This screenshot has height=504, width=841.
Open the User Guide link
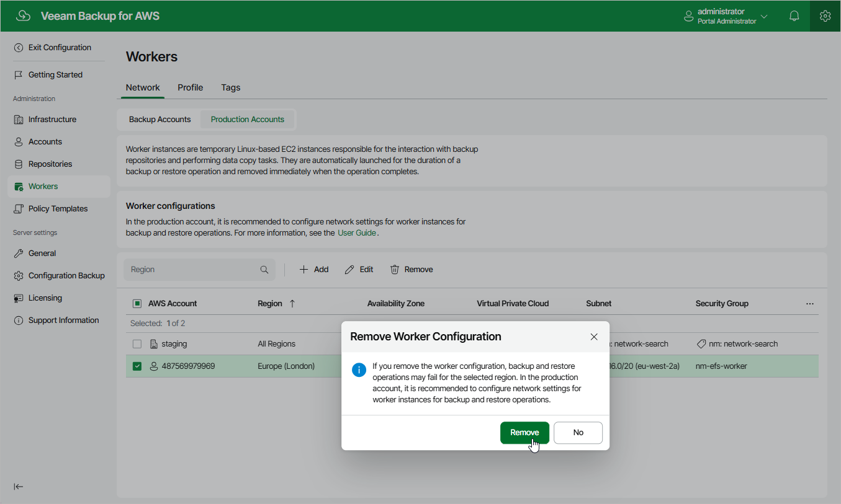[x=357, y=233]
